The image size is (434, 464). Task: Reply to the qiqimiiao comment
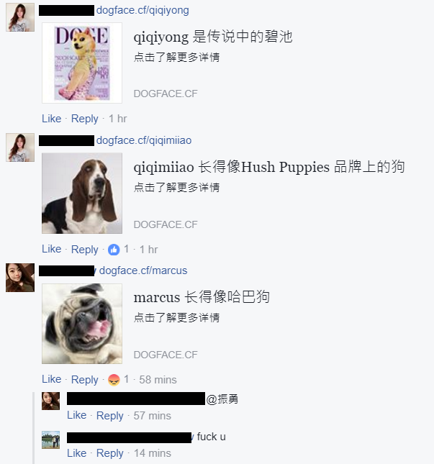pos(85,250)
